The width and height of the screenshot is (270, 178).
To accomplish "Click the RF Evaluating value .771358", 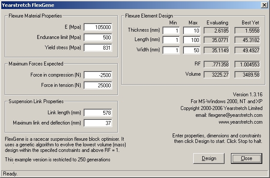I will (216, 64).
